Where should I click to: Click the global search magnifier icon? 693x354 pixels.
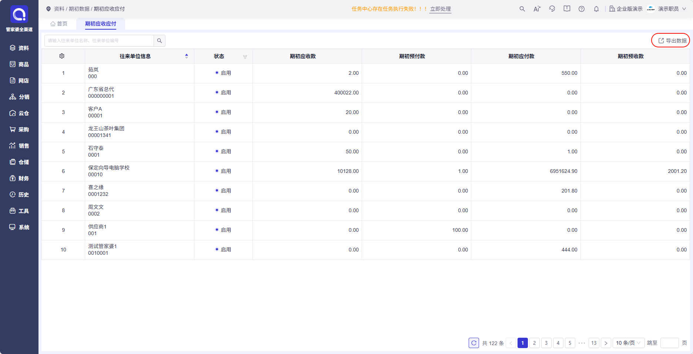(x=522, y=9)
